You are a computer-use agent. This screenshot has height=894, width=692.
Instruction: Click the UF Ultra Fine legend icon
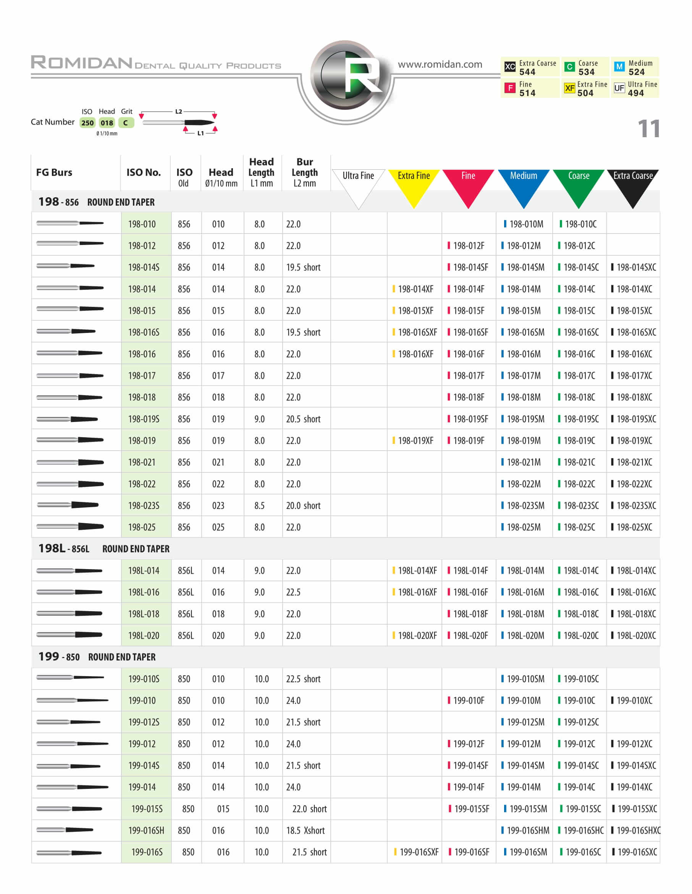coord(619,88)
